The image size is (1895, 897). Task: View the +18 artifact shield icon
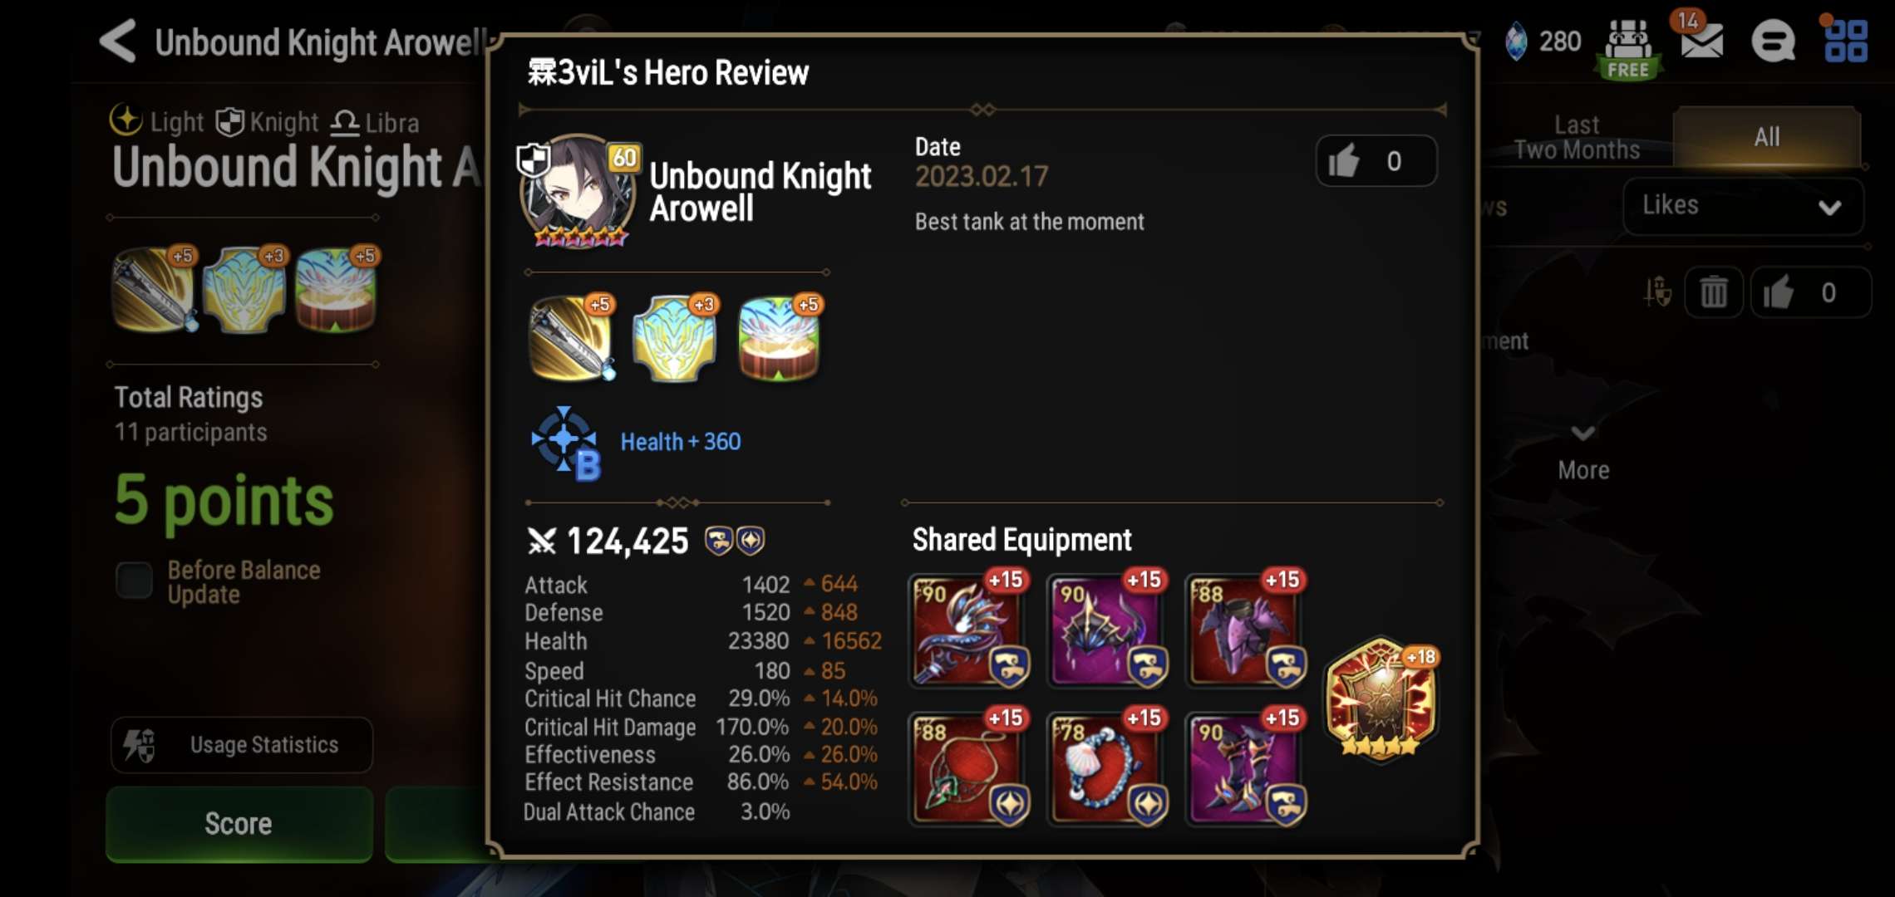[1381, 698]
